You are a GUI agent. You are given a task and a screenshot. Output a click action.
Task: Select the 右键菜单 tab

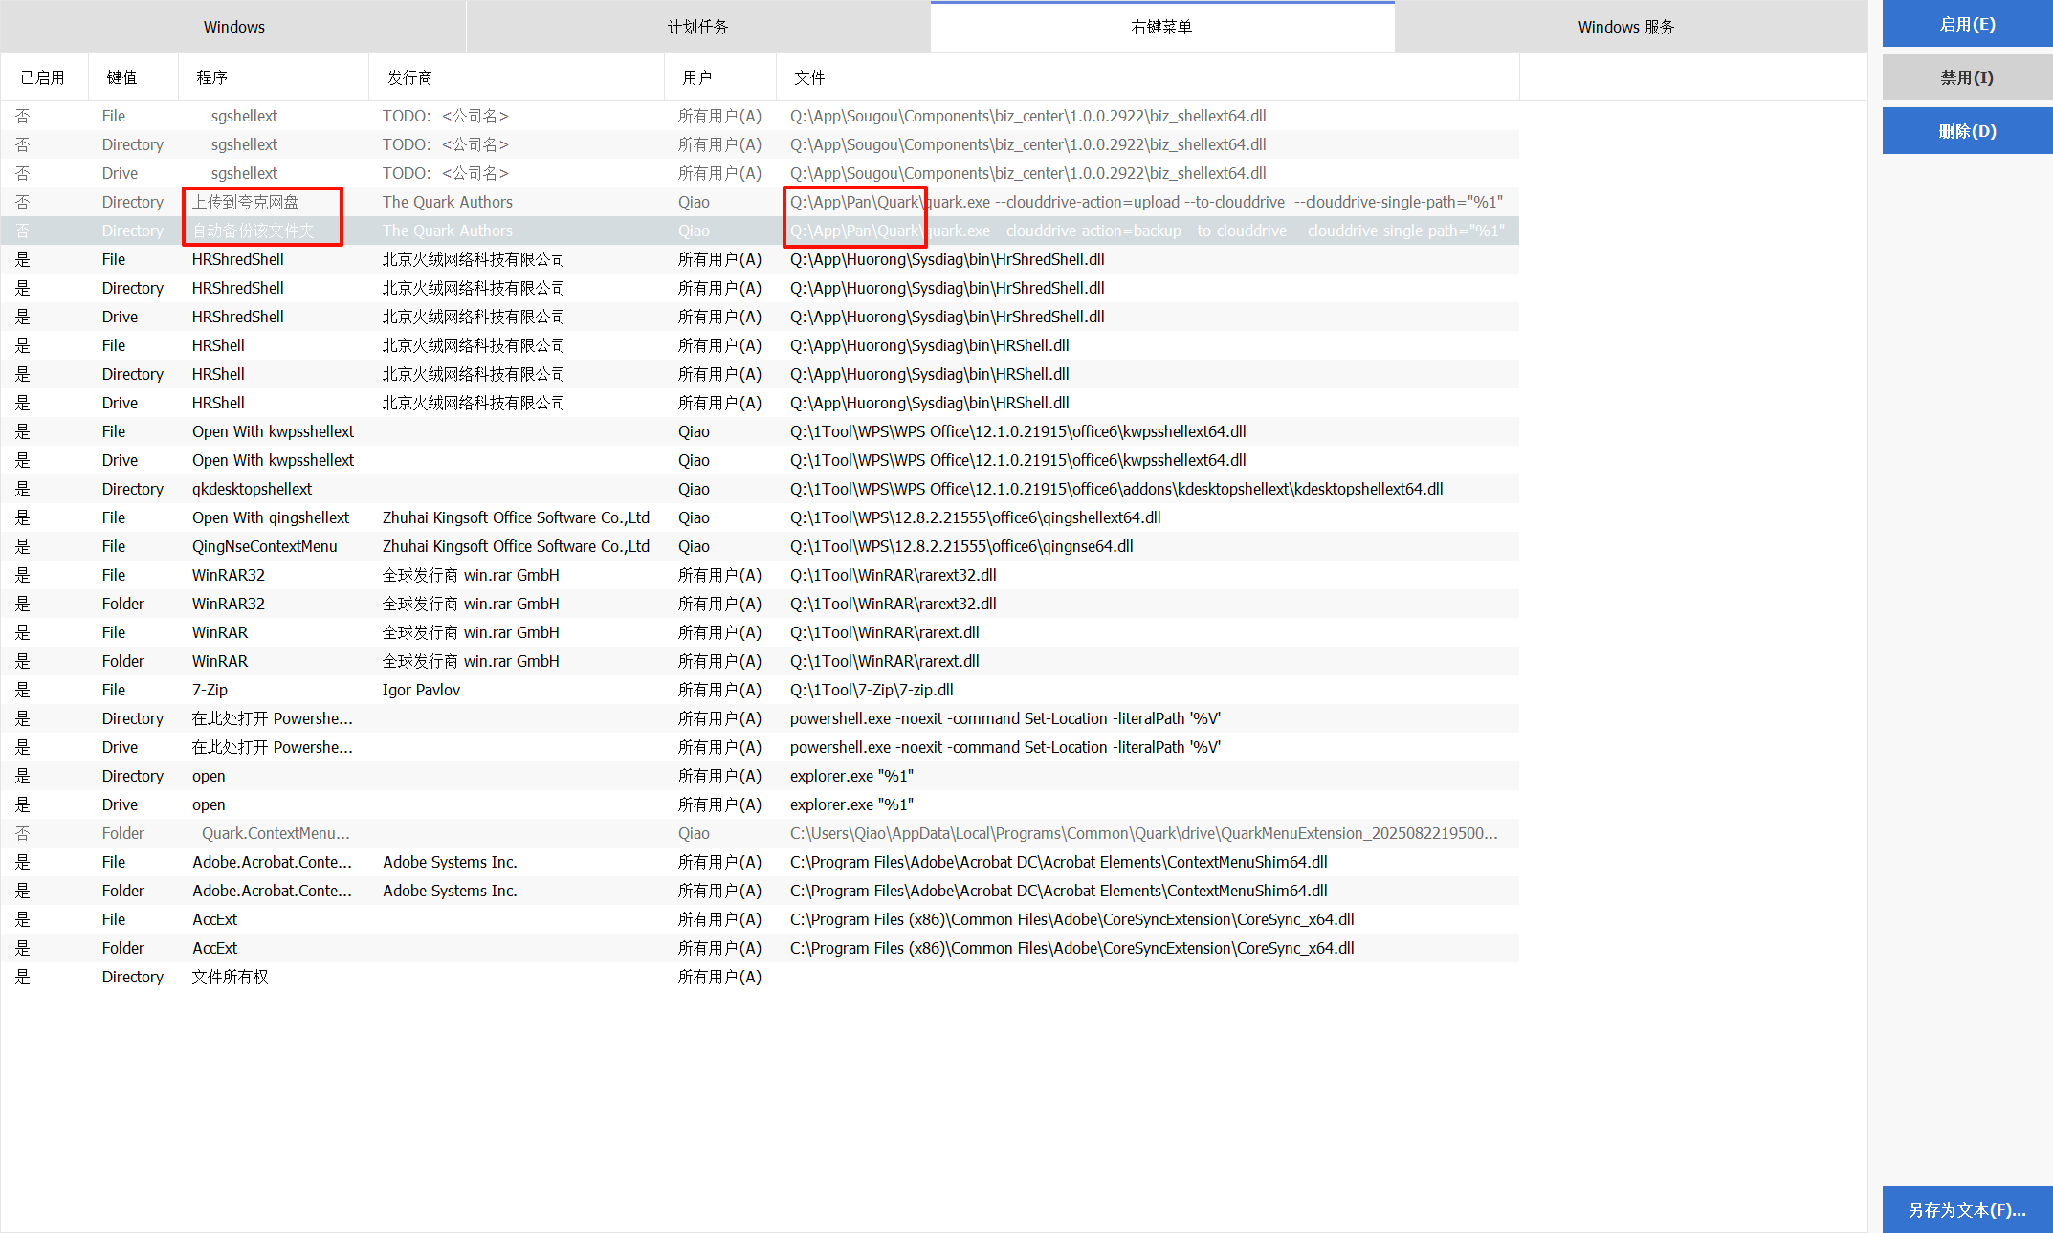click(1161, 27)
